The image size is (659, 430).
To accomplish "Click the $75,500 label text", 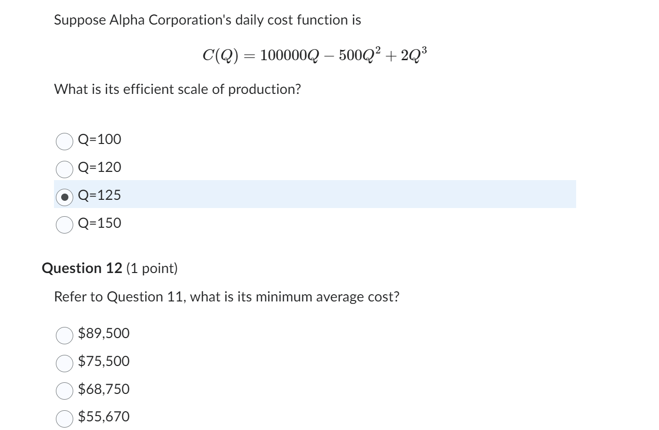I will (102, 361).
